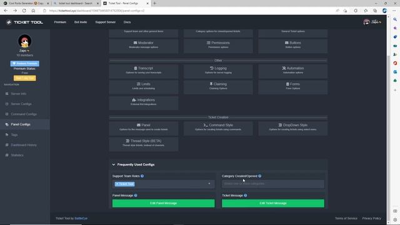Go to Statistics in sidebar
Image resolution: width=400 pixels, height=225 pixels.
point(25,155)
